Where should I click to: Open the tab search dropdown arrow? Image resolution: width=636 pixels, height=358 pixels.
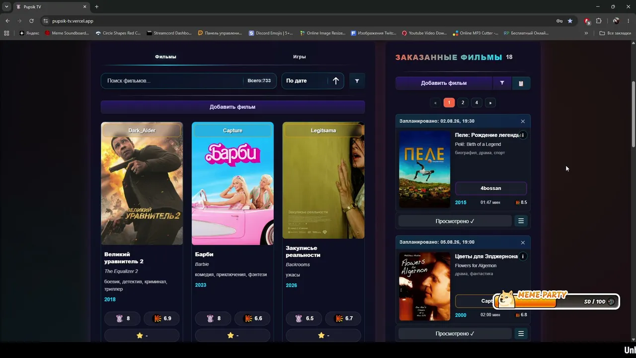pos(6,7)
